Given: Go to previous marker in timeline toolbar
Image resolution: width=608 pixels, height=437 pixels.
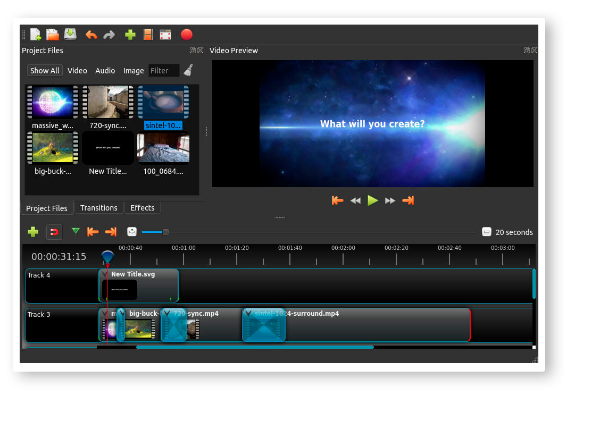Looking at the screenshot, I should point(93,232).
